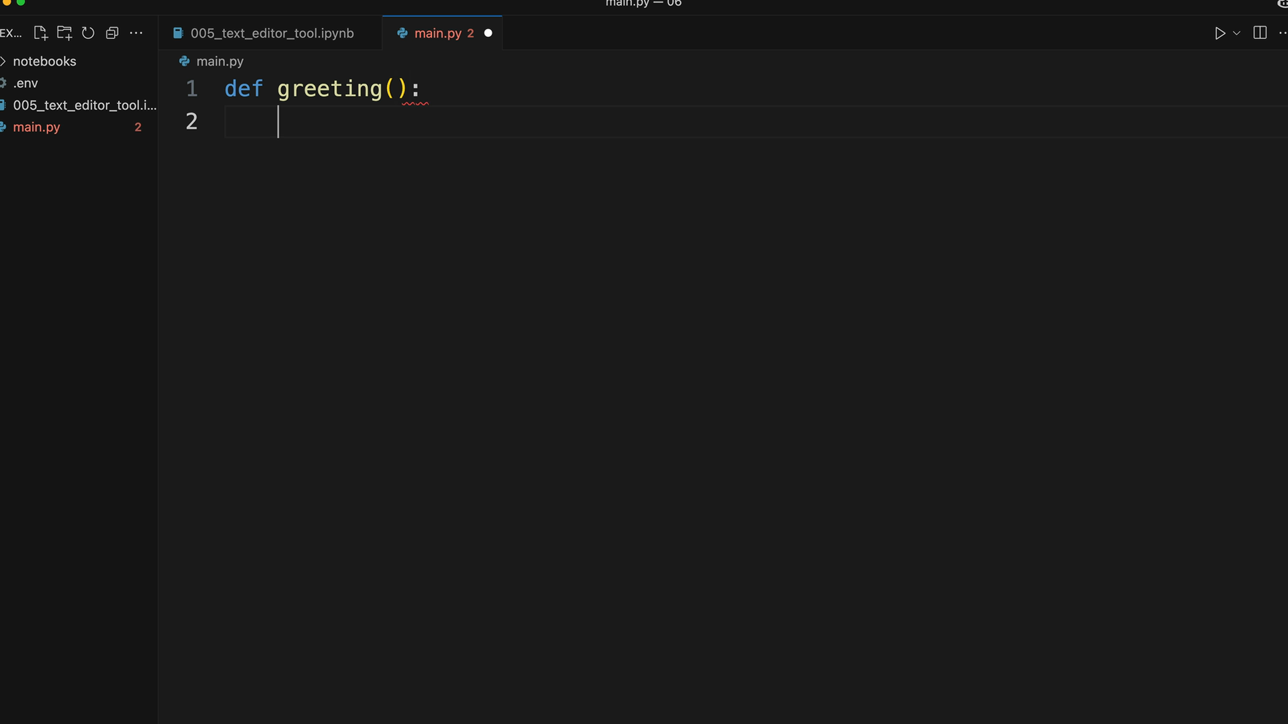Click the greeting function name in code
Screen dimensions: 1288x724
(x=329, y=88)
